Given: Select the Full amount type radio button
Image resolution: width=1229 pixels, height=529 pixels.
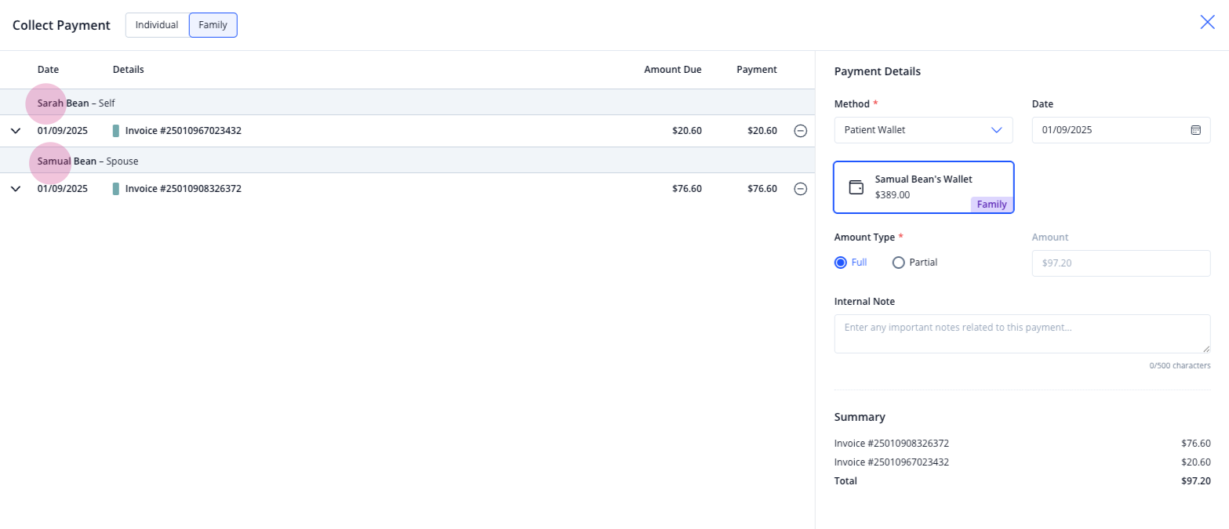Looking at the screenshot, I should [841, 263].
